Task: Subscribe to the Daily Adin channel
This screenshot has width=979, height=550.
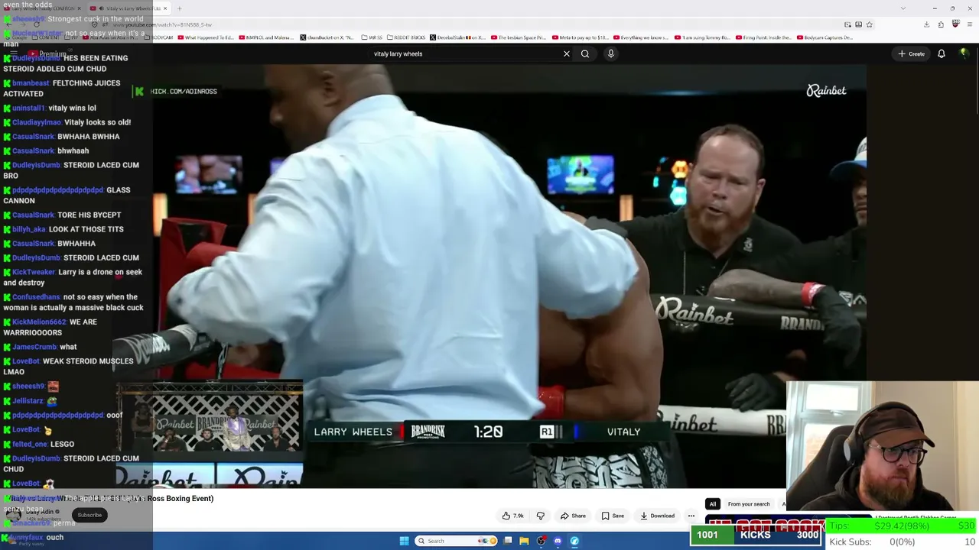Action: tap(89, 515)
